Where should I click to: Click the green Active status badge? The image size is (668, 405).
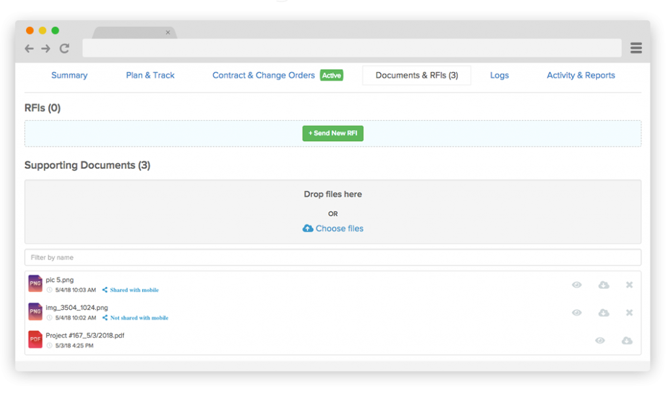click(331, 76)
